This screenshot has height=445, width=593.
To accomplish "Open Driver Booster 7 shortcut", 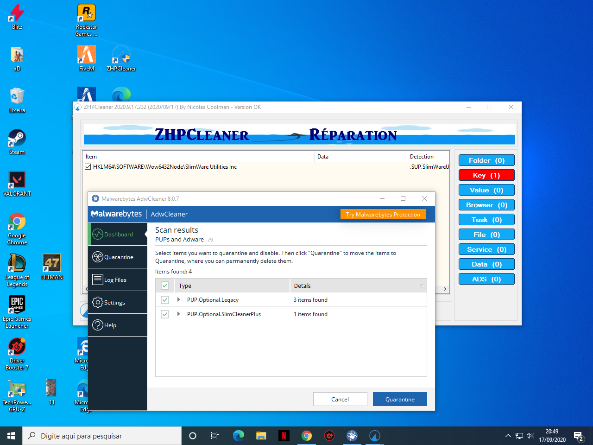I will 17,354.
